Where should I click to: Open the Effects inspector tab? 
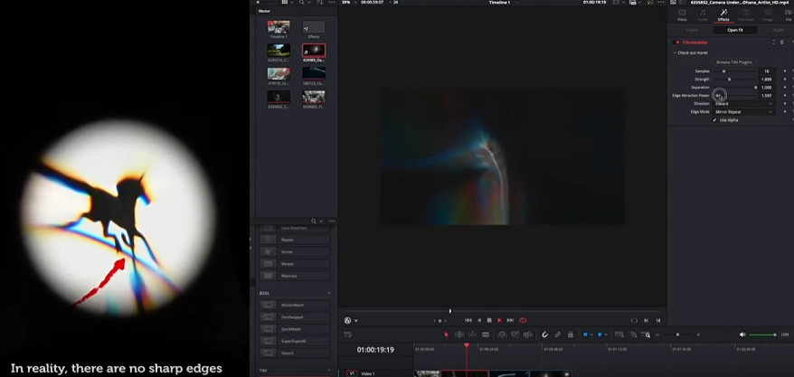(x=723, y=14)
